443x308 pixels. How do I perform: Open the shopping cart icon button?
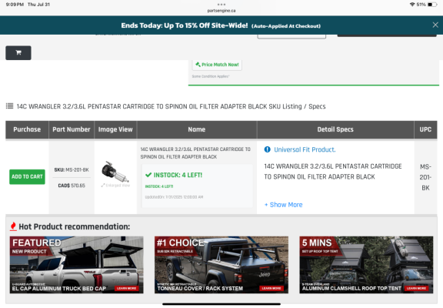18,52
